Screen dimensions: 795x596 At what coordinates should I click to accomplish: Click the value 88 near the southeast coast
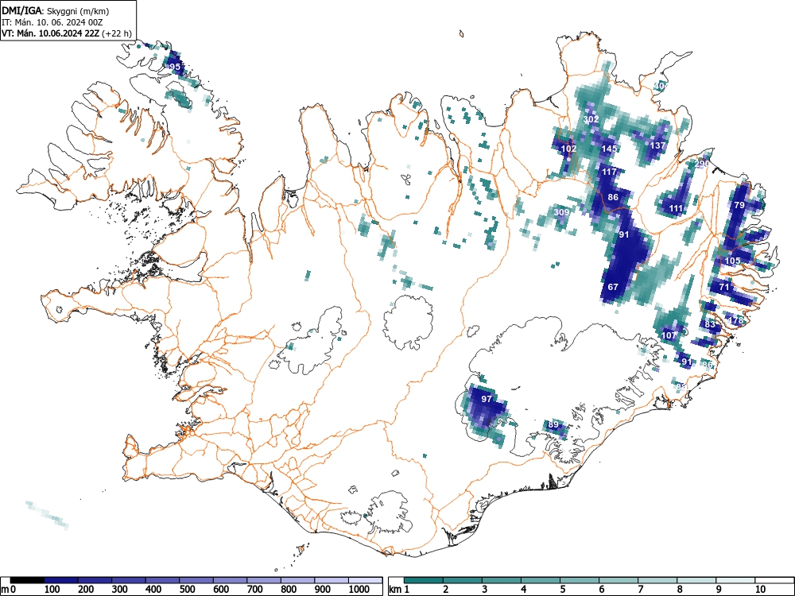click(x=681, y=387)
